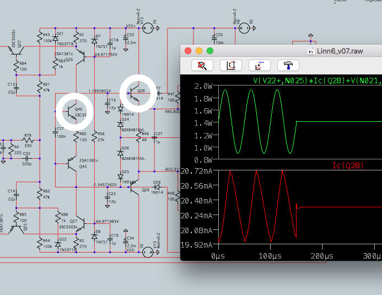Click the autorange Y-axis toolbar icon
Image resolution: width=382 pixels, height=295 pixels.
click(231, 65)
